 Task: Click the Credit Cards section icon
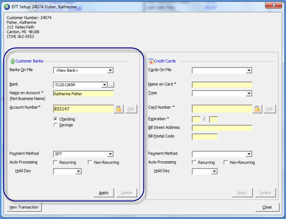(x=151, y=61)
